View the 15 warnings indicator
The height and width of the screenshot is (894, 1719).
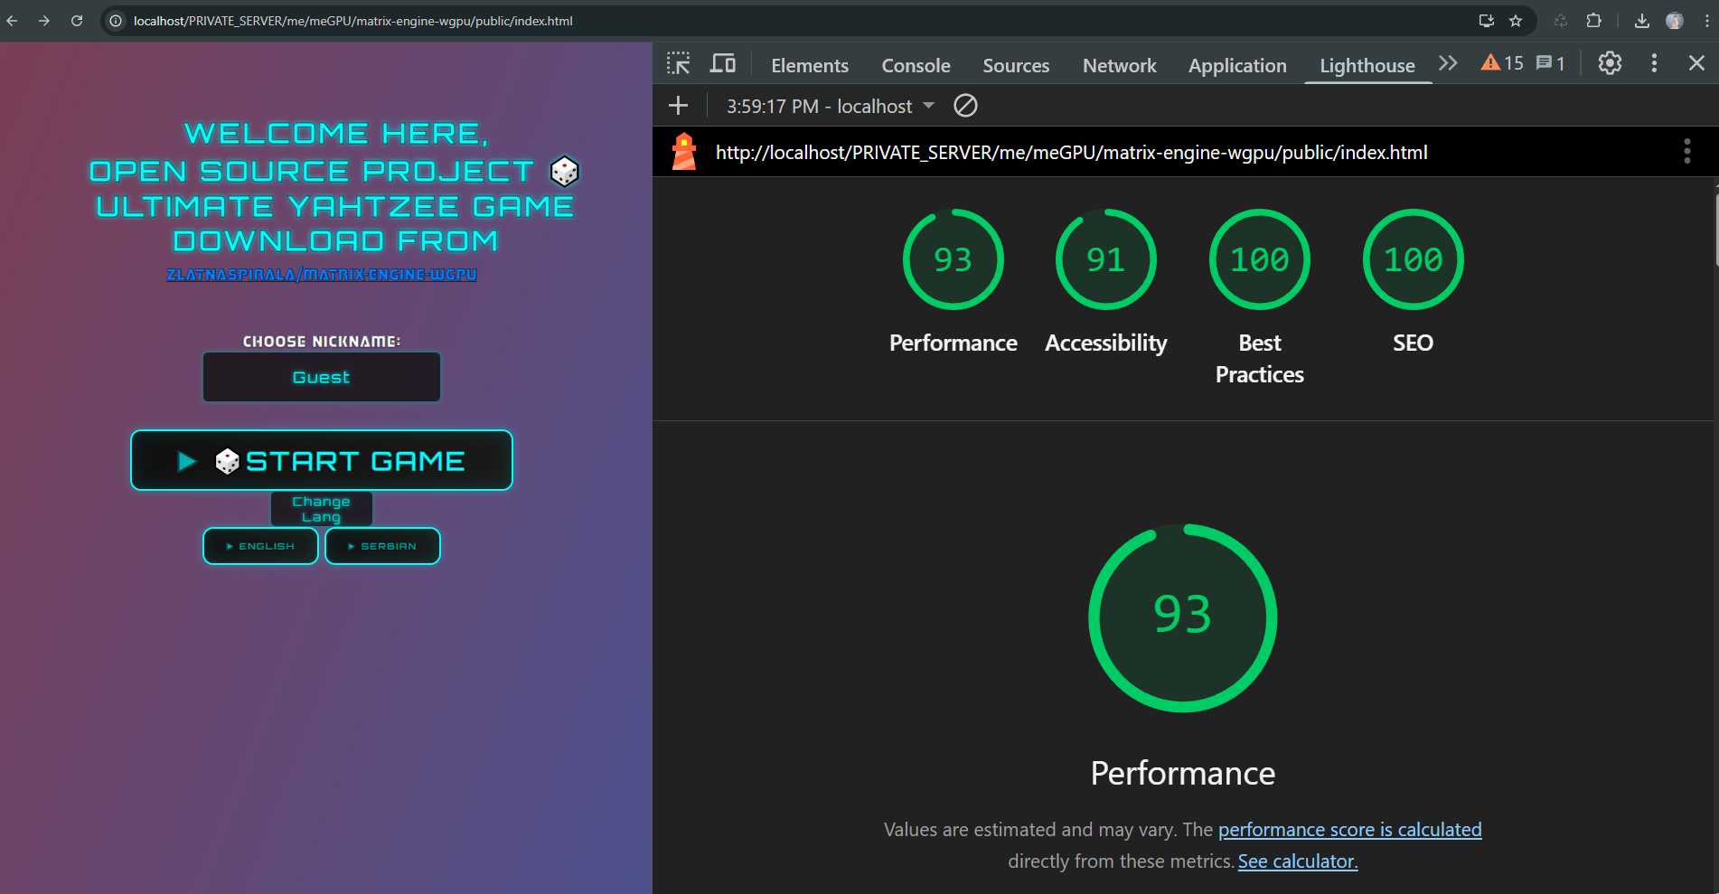pyautogui.click(x=1501, y=62)
